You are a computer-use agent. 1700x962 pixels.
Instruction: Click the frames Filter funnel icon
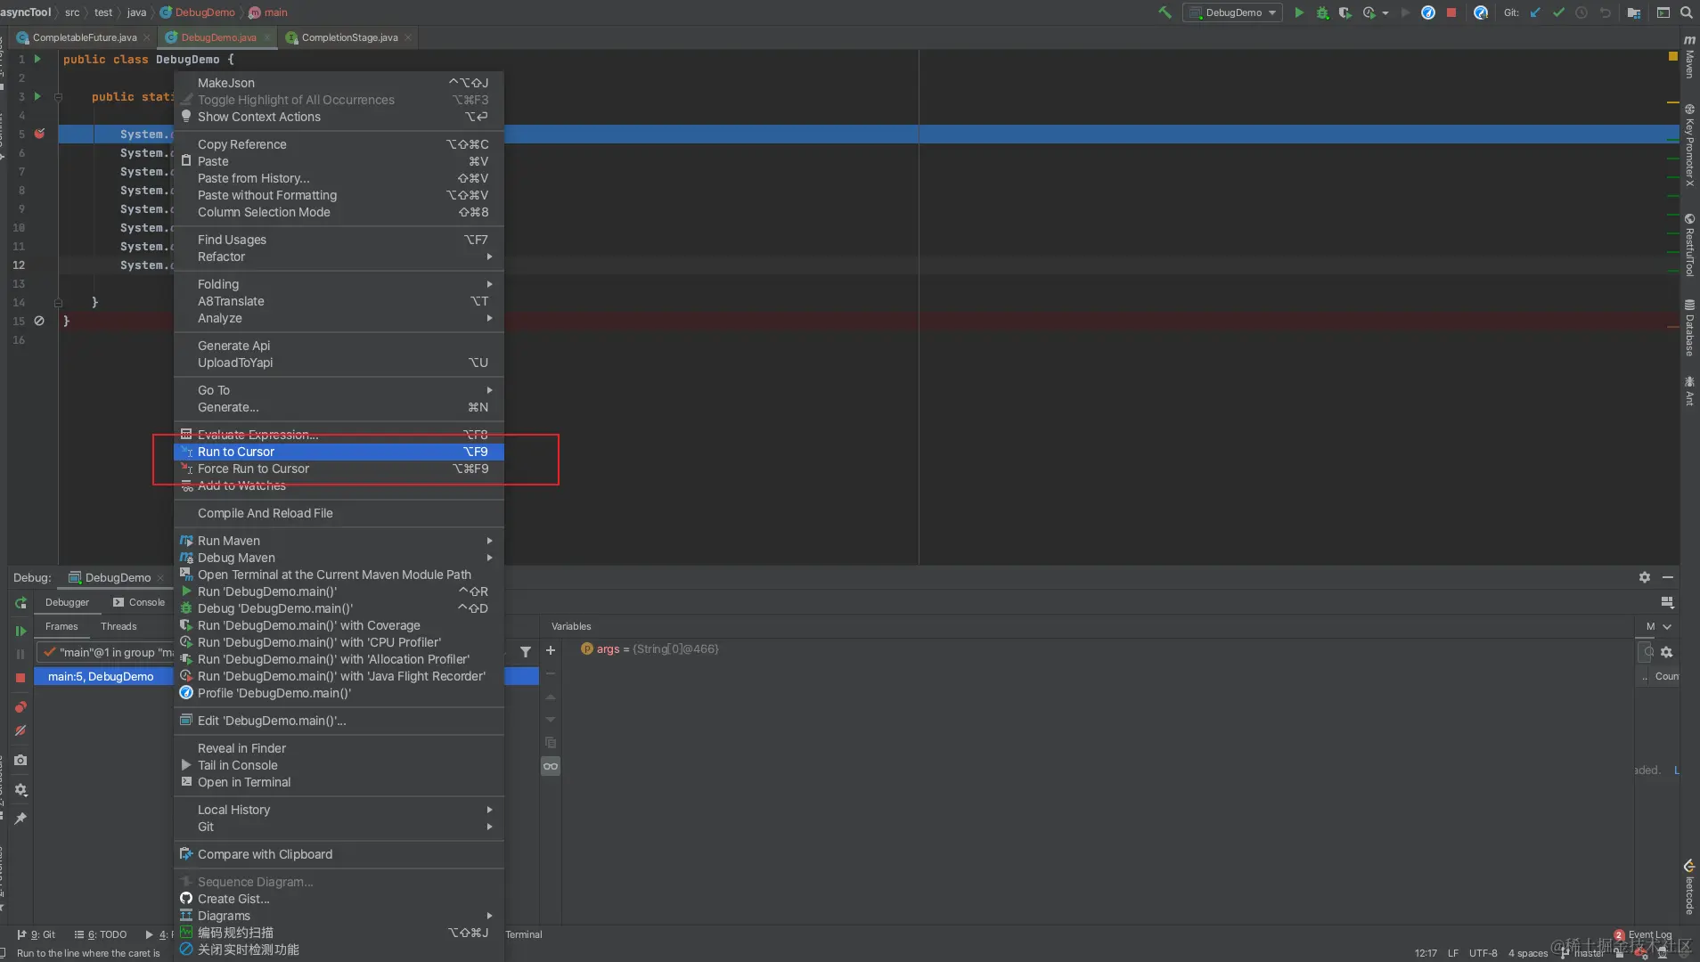[x=526, y=651]
